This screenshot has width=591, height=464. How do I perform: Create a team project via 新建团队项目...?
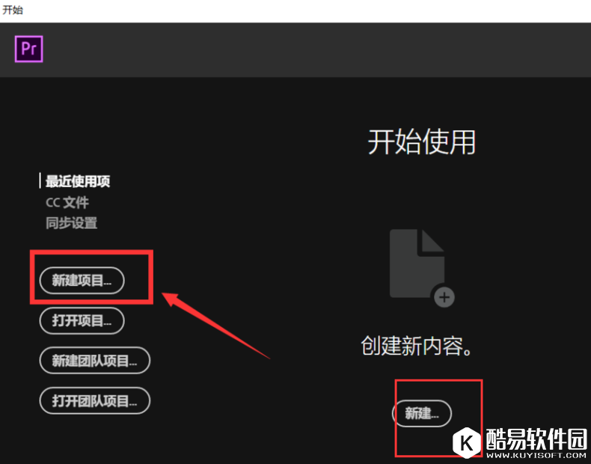pyautogui.click(x=94, y=361)
